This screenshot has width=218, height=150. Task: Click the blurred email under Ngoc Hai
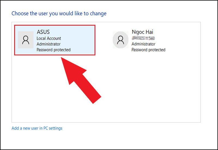click(x=143, y=38)
